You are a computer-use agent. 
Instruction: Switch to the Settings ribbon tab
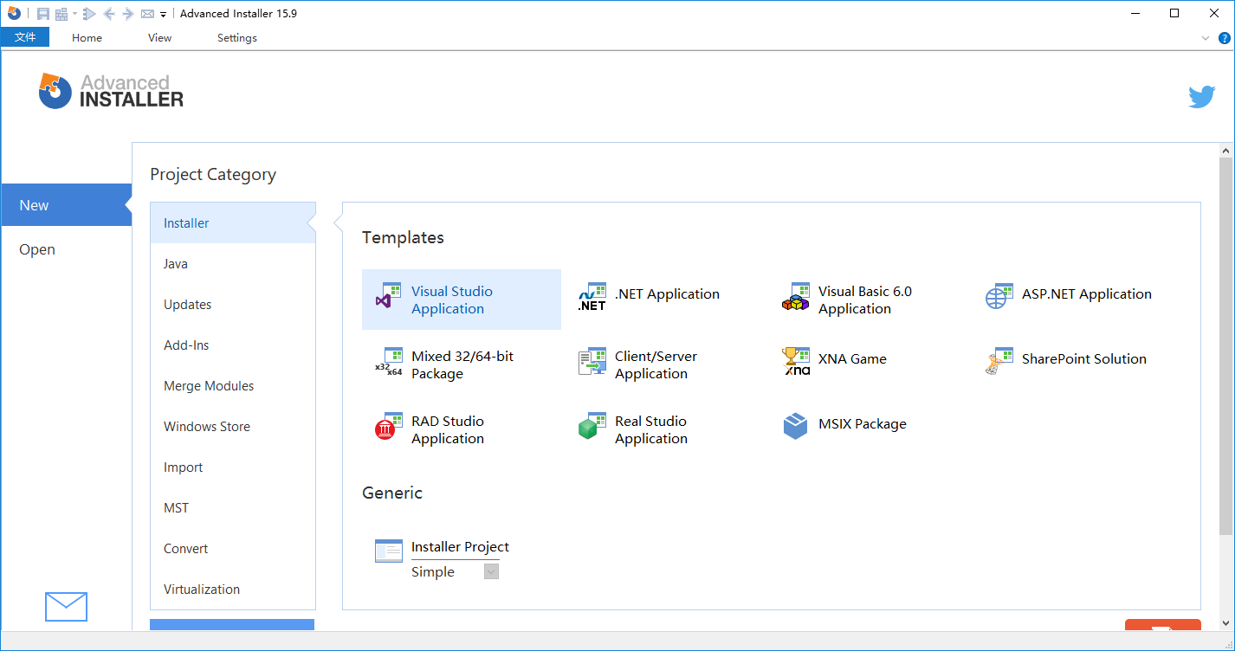point(236,37)
